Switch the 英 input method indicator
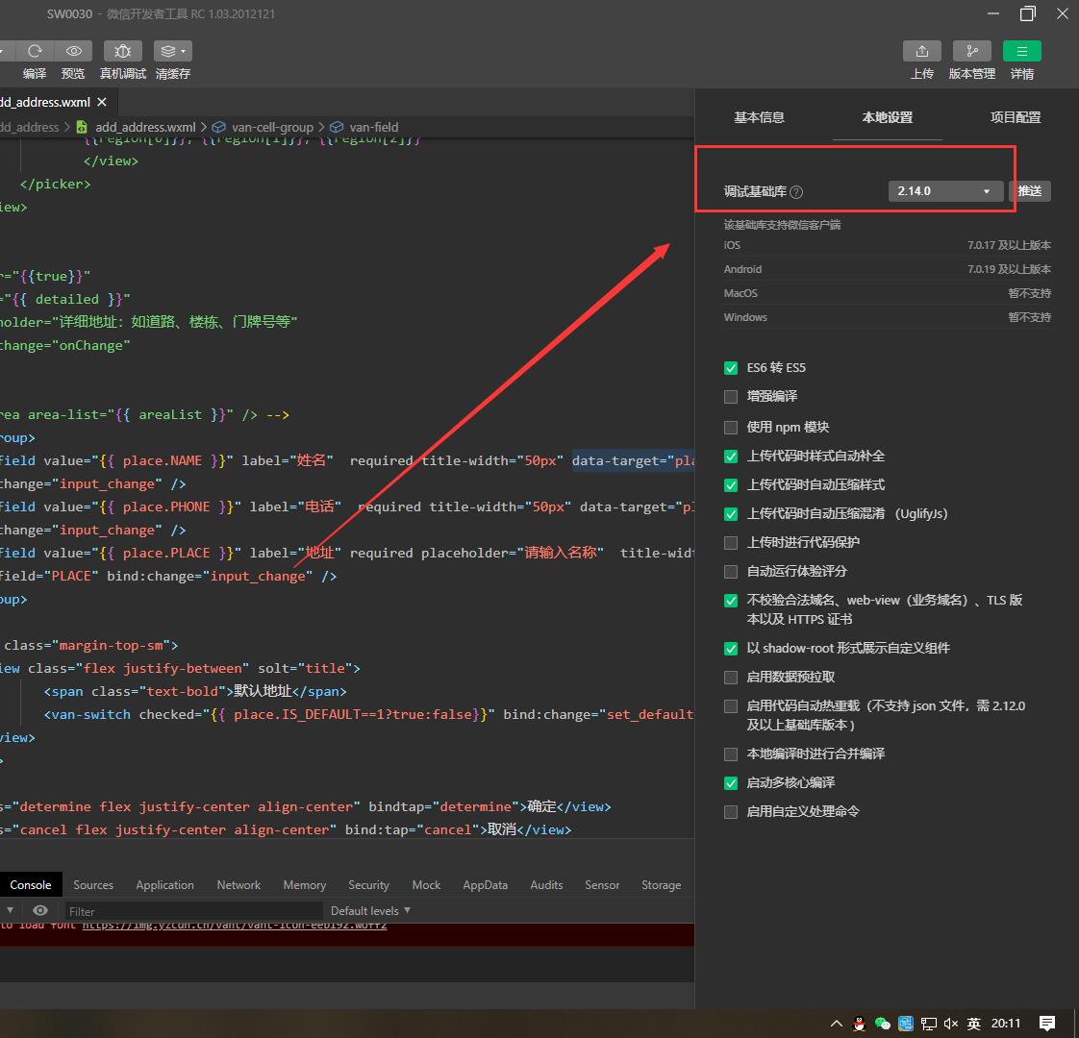This screenshot has height=1038, width=1079. coord(974,1024)
